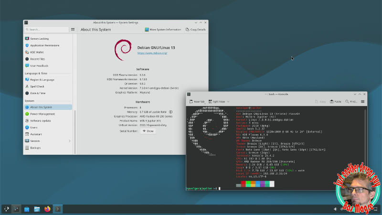Viewport: 382px width, 215px height.
Task: Click Copy in Konsole toolbar
Action: pyautogui.click(x=320, y=102)
